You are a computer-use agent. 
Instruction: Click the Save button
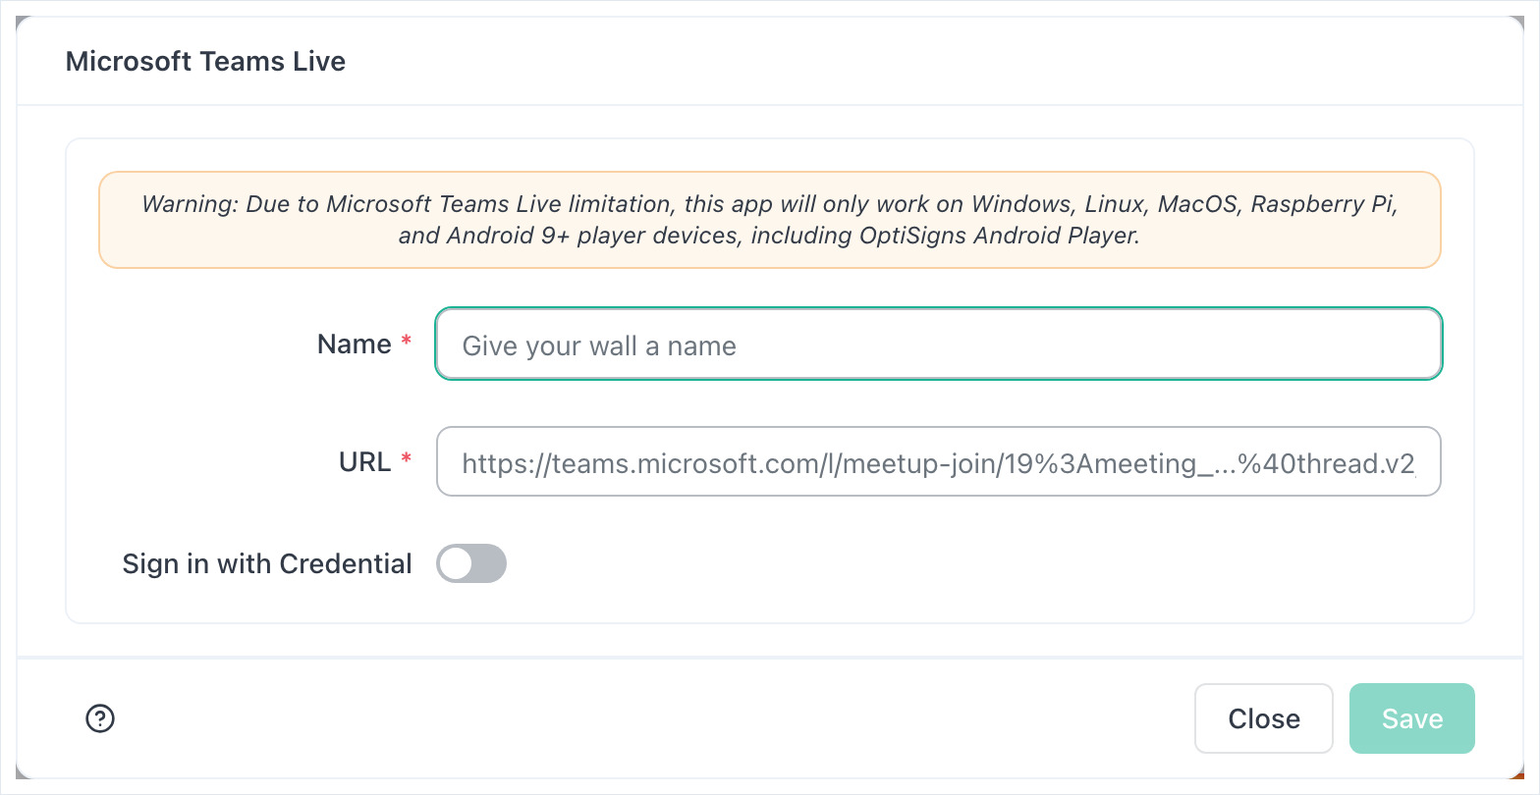point(1412,718)
